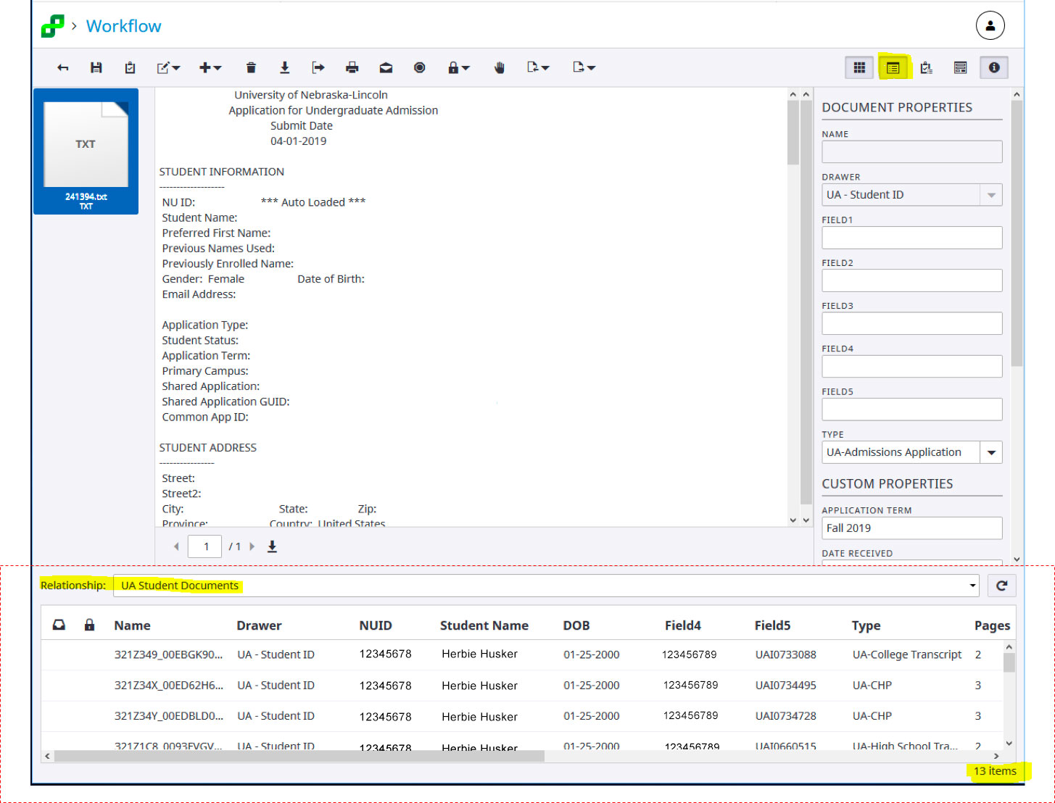Click the back arrow in toolbar

coord(63,67)
